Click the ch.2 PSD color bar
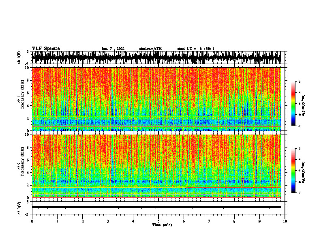321x248 pixels. [x=293, y=171]
